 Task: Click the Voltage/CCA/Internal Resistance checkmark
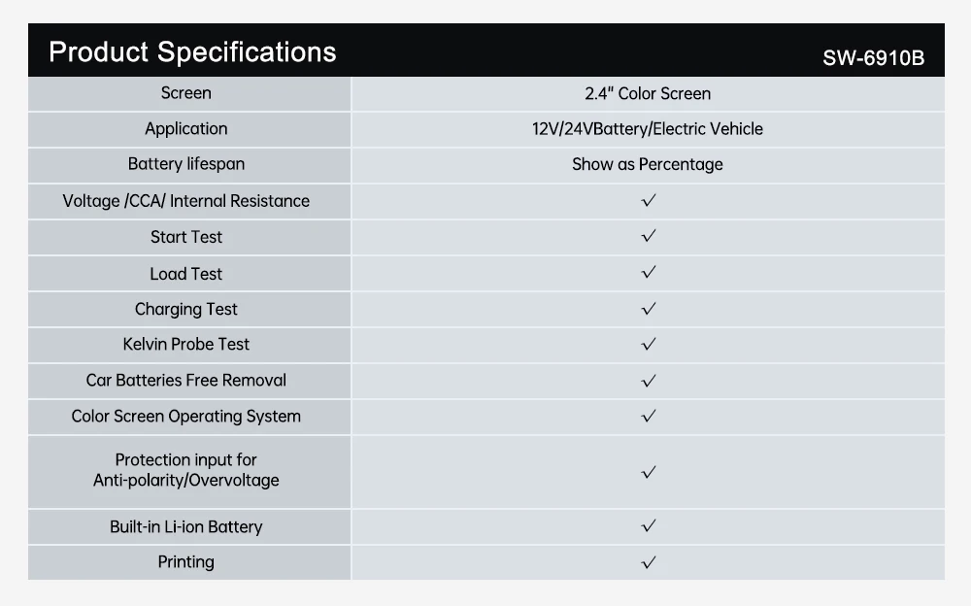[x=649, y=201]
